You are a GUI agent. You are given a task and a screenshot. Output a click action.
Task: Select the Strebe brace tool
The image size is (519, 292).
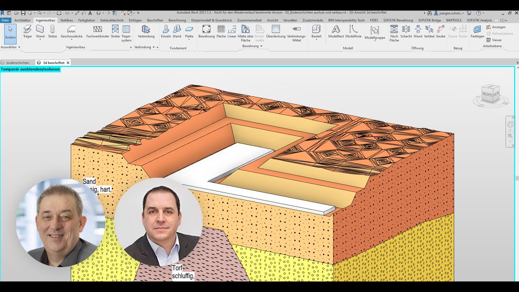click(x=115, y=31)
